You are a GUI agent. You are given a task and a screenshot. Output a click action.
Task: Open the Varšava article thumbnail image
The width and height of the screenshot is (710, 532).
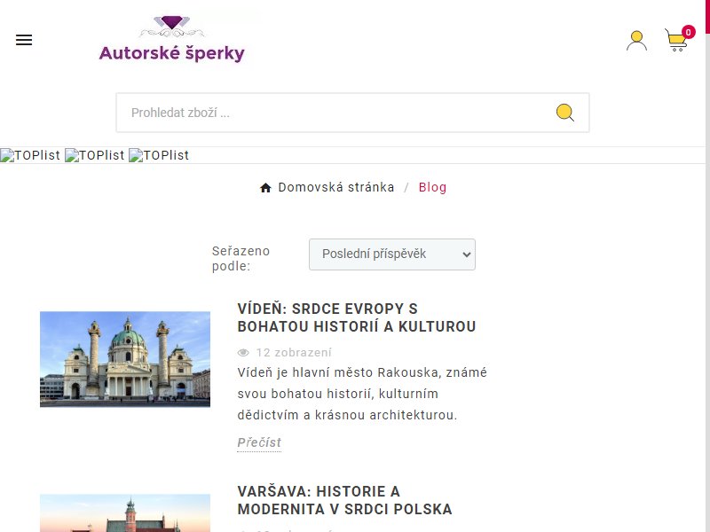[125, 513]
